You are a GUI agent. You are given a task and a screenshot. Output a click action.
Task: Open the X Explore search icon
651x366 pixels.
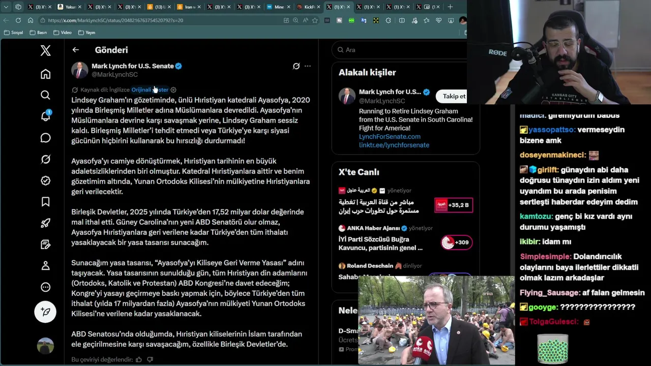point(45,95)
